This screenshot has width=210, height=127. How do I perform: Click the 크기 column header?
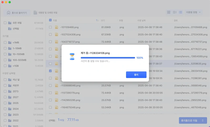click(103, 21)
